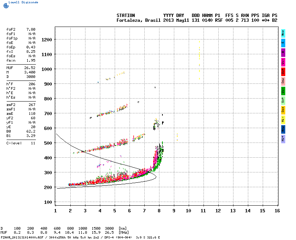Image resolution: width=296 pixels, height=240 pixels.
Task: Click the 1200 km y-axis label
Action: pyautogui.click(x=47, y=40)
